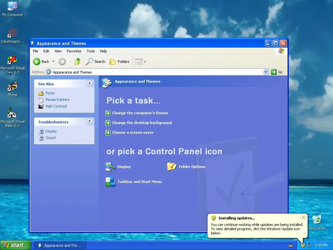Viewport: 333px width, 250px height.
Task: Select Microsoft Visual C++ 6.0 desktop icon
Action: 12,65
